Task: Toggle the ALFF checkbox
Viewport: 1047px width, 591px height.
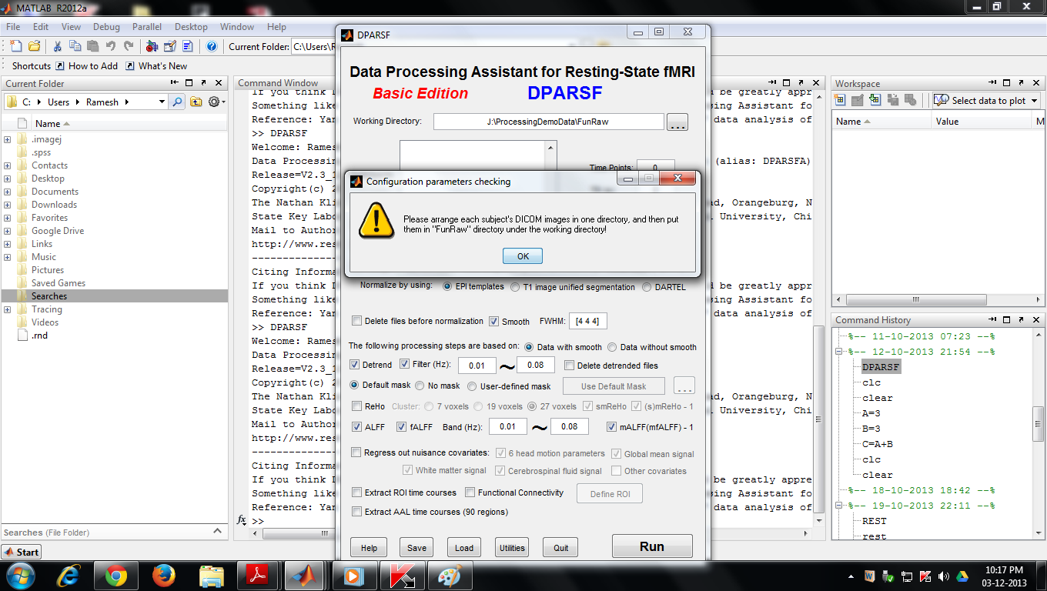Action: click(x=356, y=427)
